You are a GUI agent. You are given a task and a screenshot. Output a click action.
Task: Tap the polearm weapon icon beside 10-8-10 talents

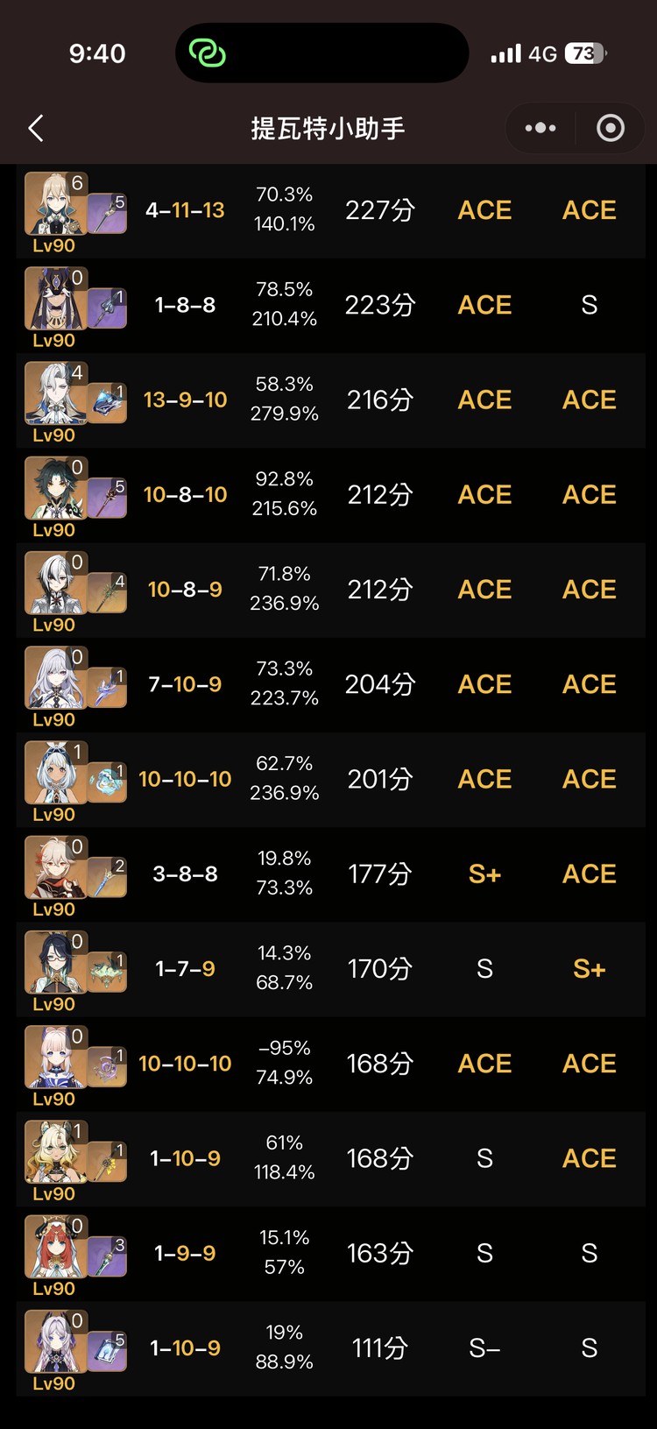click(x=107, y=498)
